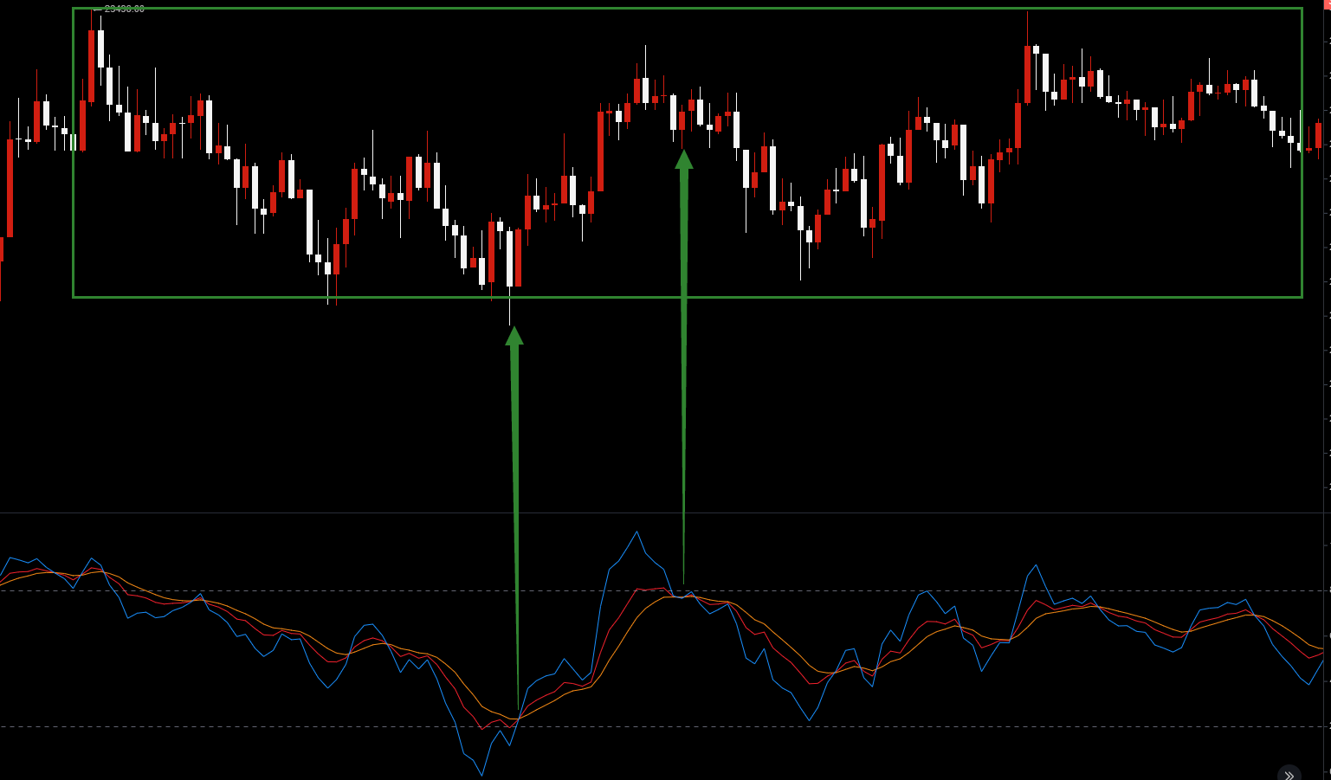Click the high price label at top left
Viewport: 1331px width, 780px height.
tap(123, 9)
